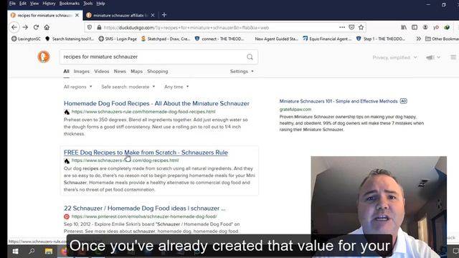Select the Images search tab
Screen dimensions: 459x258
pos(81,72)
